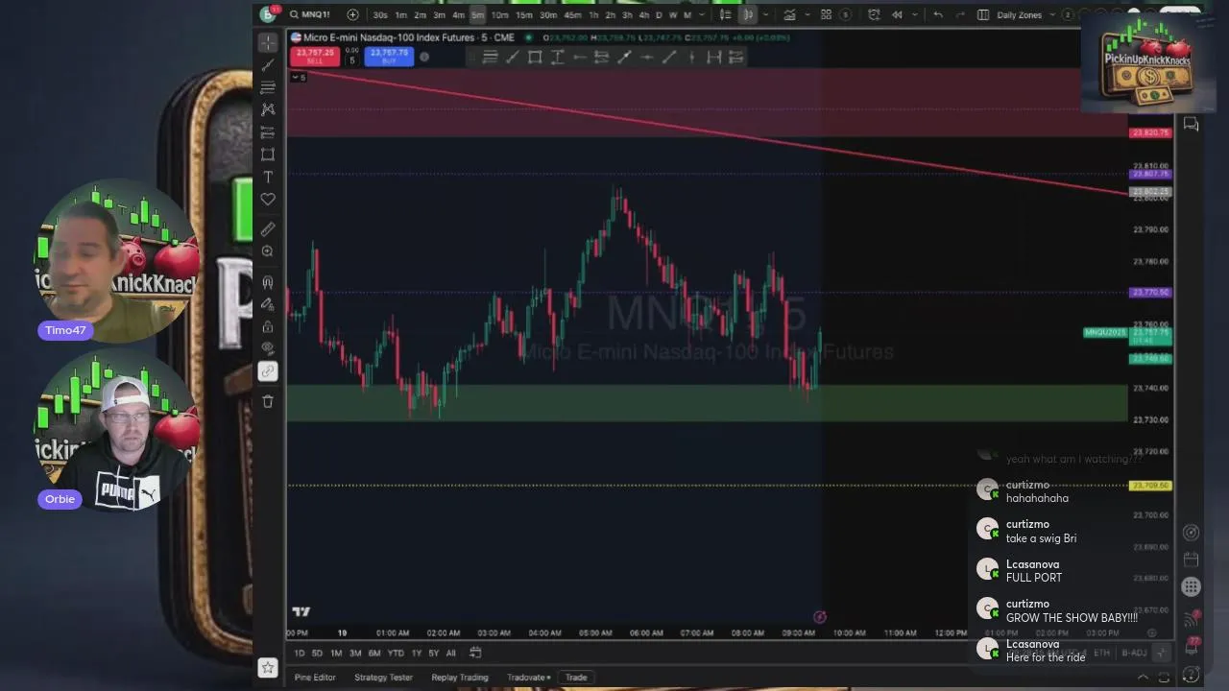Toggle hide all drawings eye icon

pyautogui.click(x=268, y=349)
